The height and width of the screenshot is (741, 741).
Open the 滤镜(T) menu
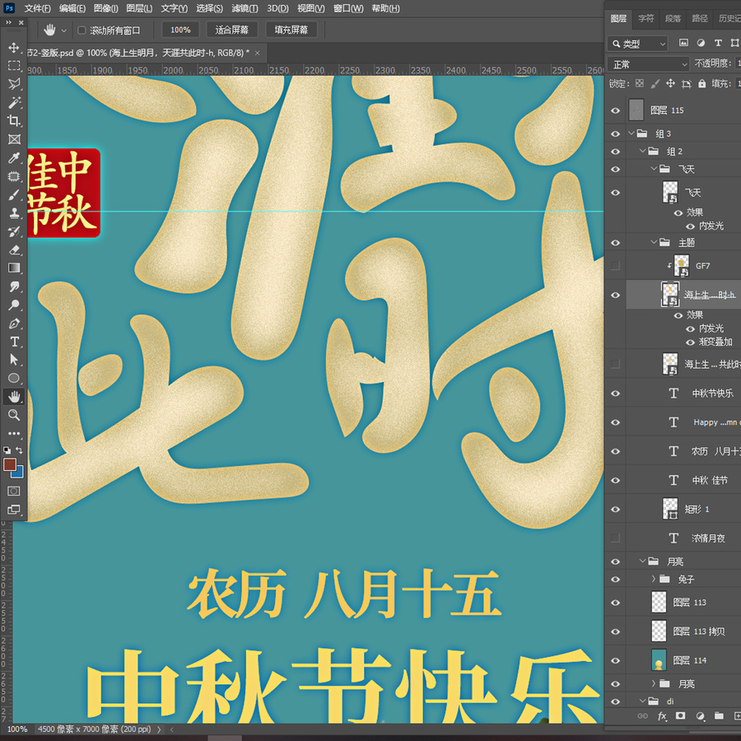(245, 8)
